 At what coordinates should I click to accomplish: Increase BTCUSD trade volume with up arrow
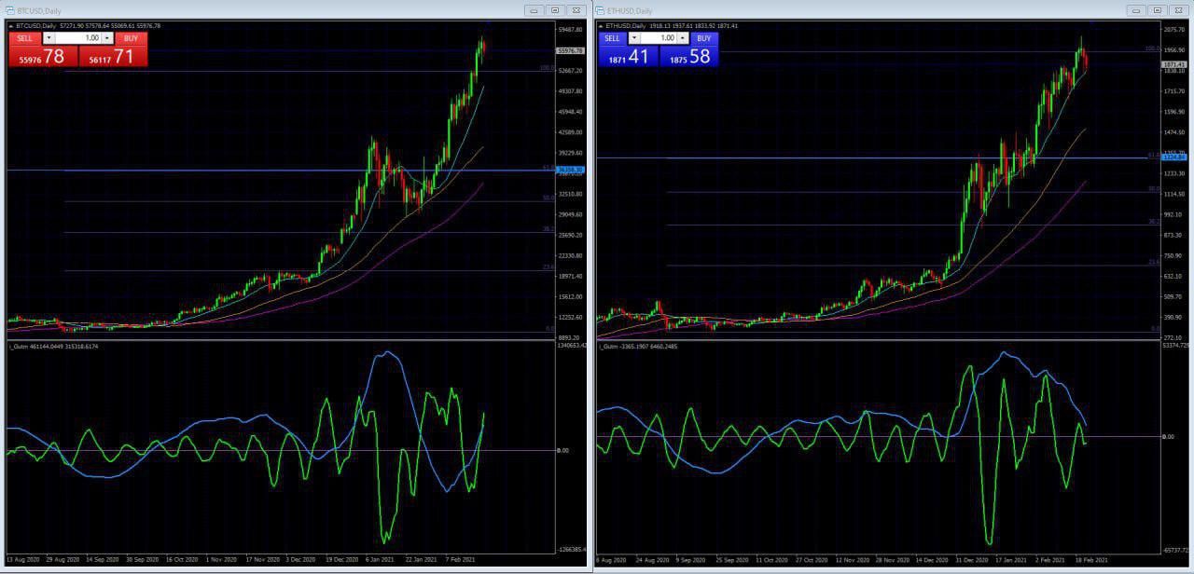[107, 38]
